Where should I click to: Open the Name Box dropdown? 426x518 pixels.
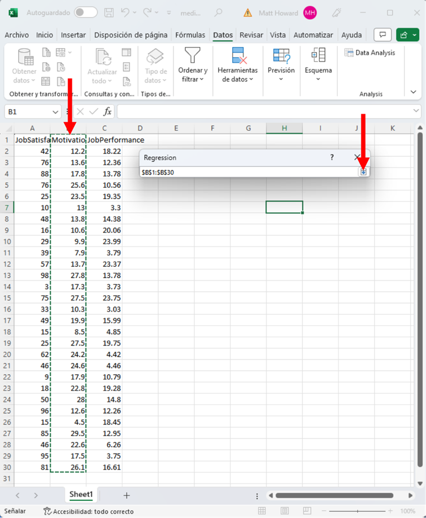[x=55, y=112]
